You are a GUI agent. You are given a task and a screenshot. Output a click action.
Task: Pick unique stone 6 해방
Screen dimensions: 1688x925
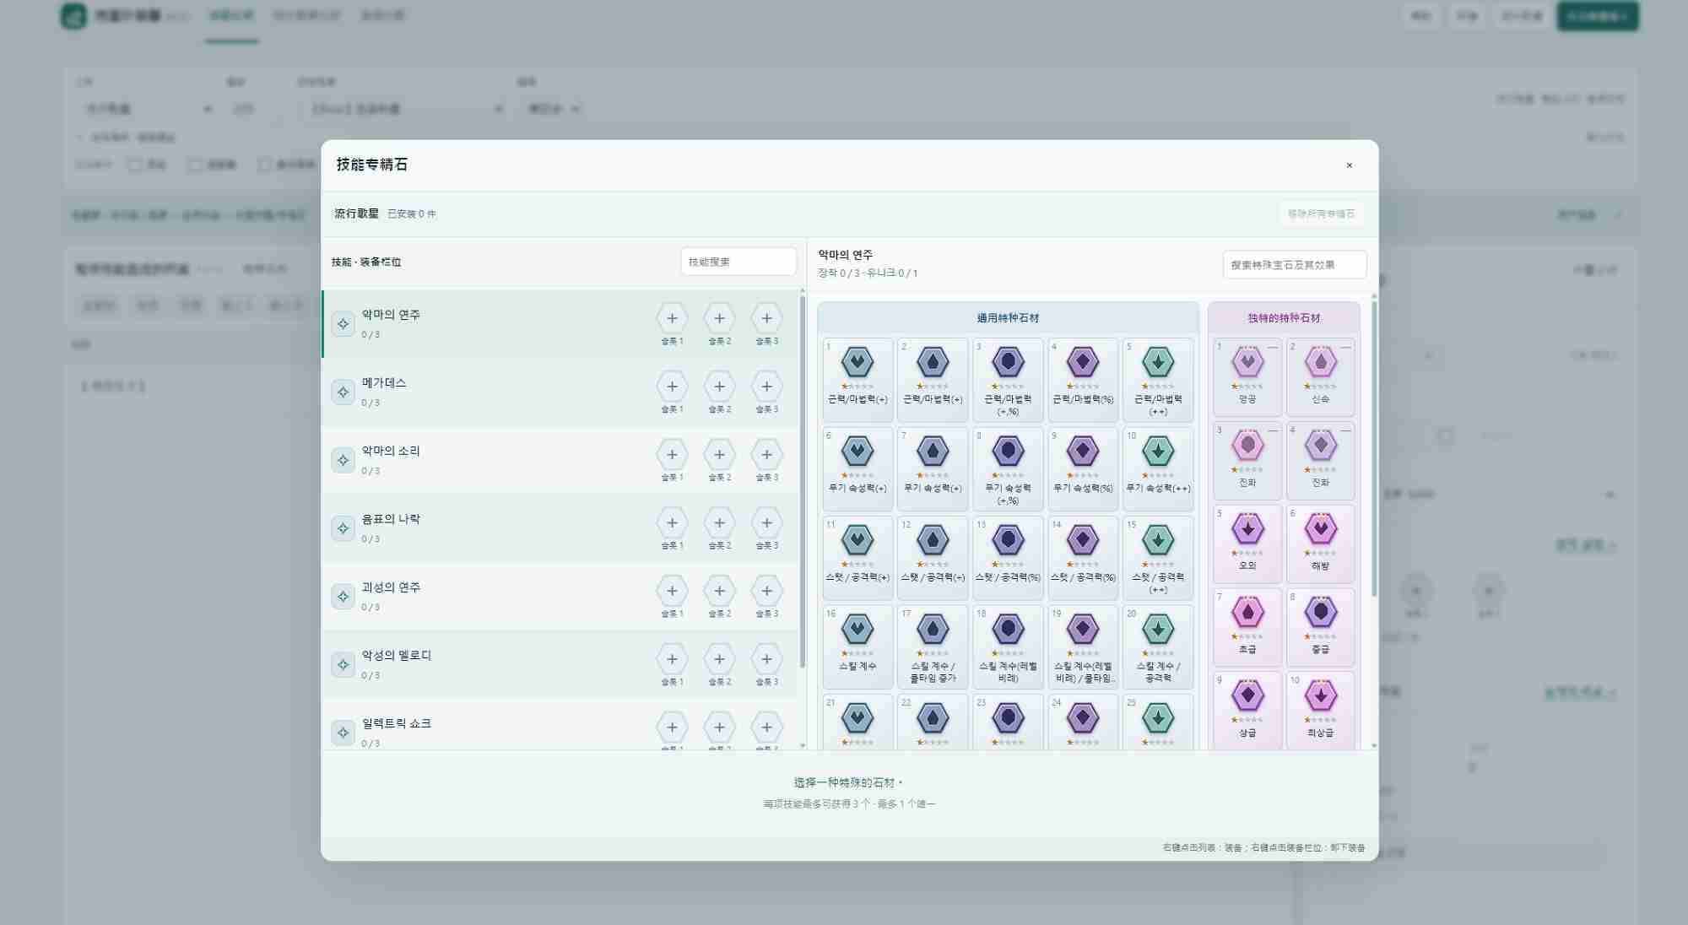[1321, 544]
